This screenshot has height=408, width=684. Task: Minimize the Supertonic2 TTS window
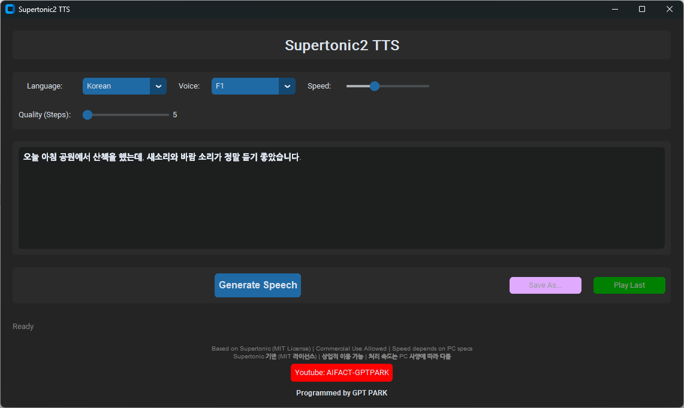click(615, 9)
